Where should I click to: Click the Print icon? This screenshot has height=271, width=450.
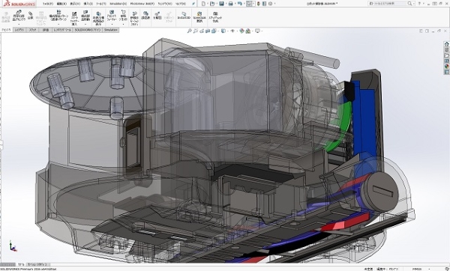point(230,4)
